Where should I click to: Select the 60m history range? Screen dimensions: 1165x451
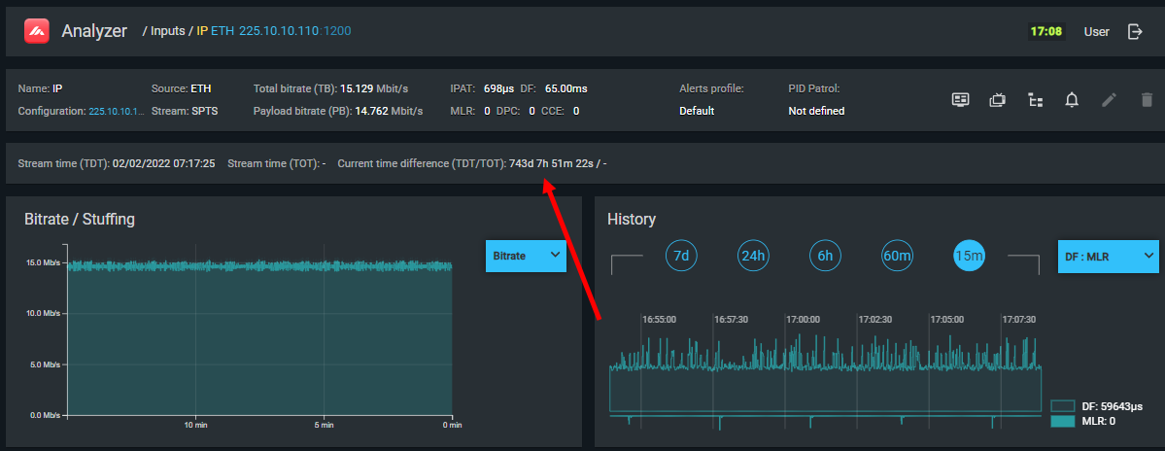pos(898,256)
